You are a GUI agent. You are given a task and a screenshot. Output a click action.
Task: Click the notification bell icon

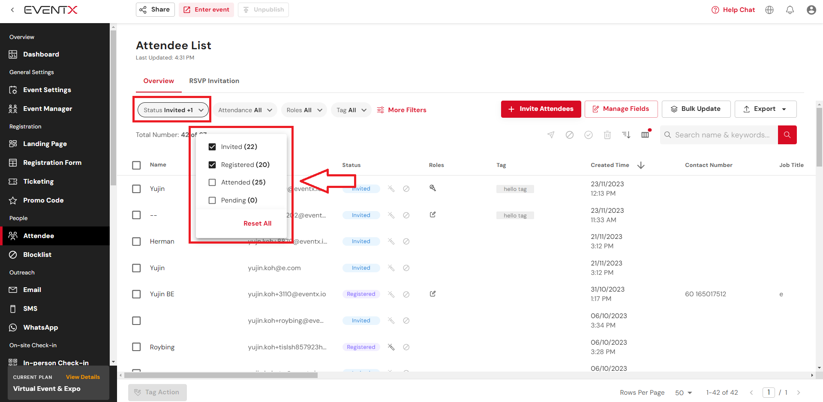(790, 10)
